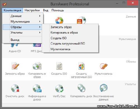Choose Записать образ in the submenu
Screen dimensions: 140x109
71,27
